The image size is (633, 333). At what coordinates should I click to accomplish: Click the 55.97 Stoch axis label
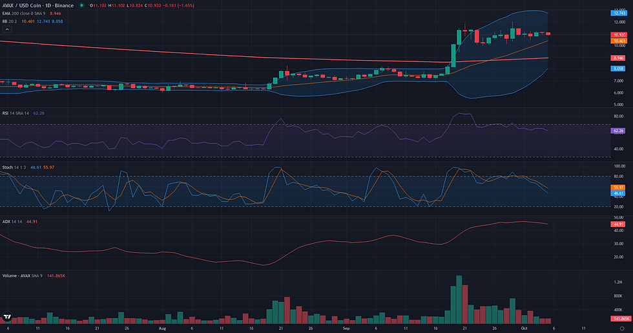pyautogui.click(x=619, y=188)
